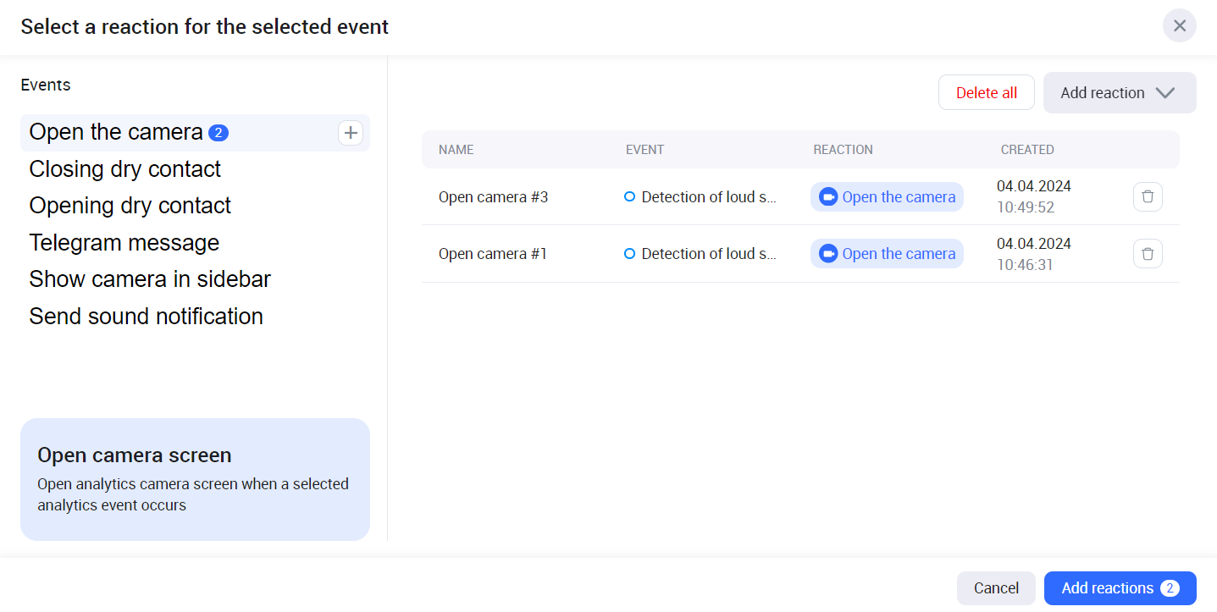
Task: Click event circle icon in Open camera #1 row
Action: click(629, 253)
